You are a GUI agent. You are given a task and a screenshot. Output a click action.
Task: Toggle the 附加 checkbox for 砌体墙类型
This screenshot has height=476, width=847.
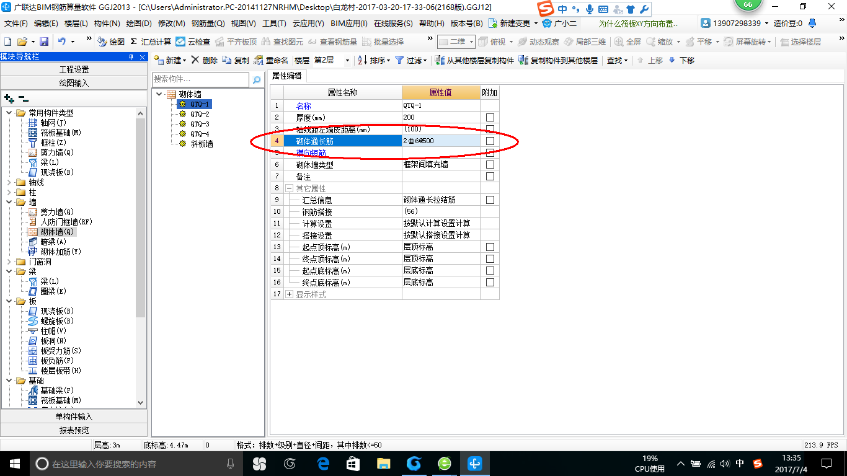pyautogui.click(x=490, y=165)
